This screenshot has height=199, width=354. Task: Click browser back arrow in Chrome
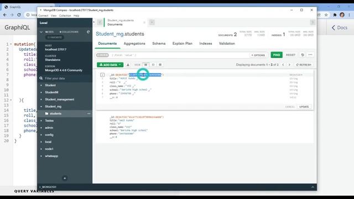point(5,15)
